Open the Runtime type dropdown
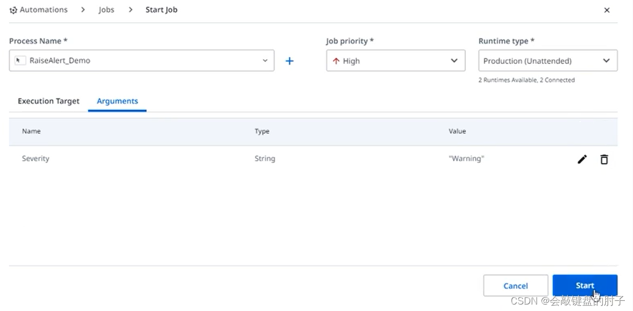 (548, 61)
